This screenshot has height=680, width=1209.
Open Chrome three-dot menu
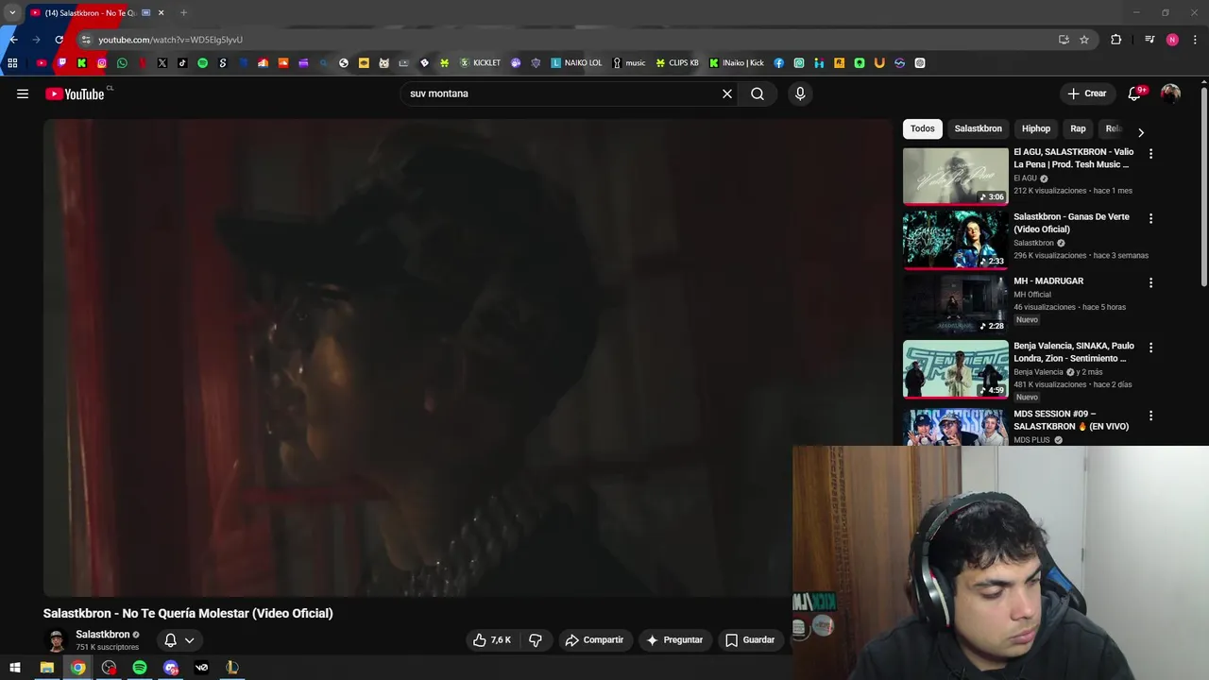(x=1195, y=40)
